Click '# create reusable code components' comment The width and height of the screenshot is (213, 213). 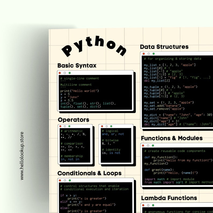tap(175, 151)
